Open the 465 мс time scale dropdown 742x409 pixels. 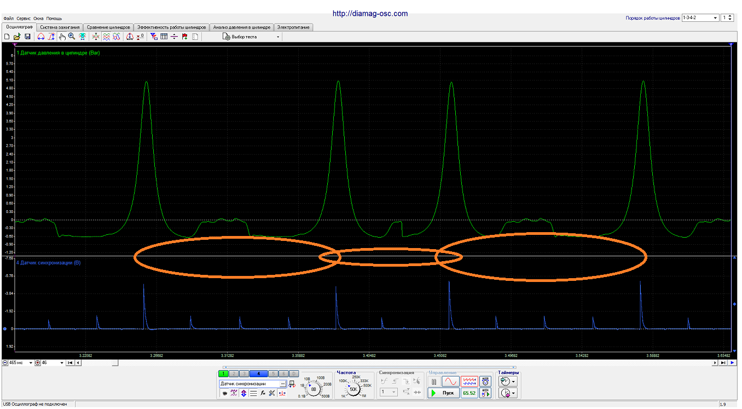point(31,362)
